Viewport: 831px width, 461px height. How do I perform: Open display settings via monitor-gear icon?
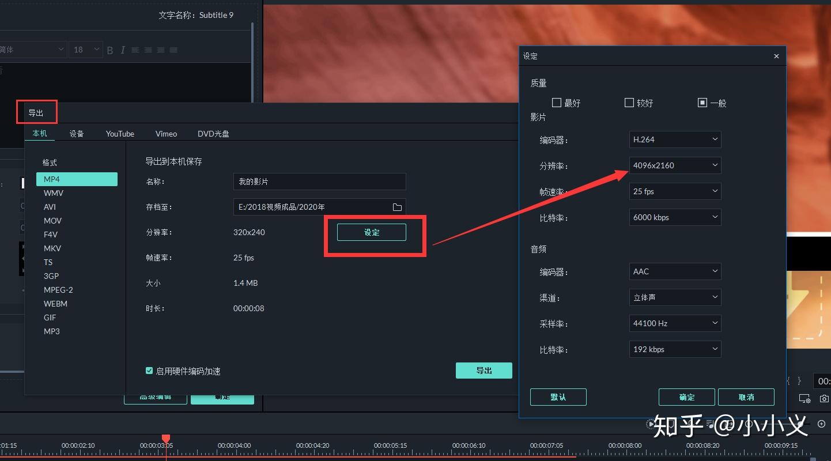[x=804, y=399]
